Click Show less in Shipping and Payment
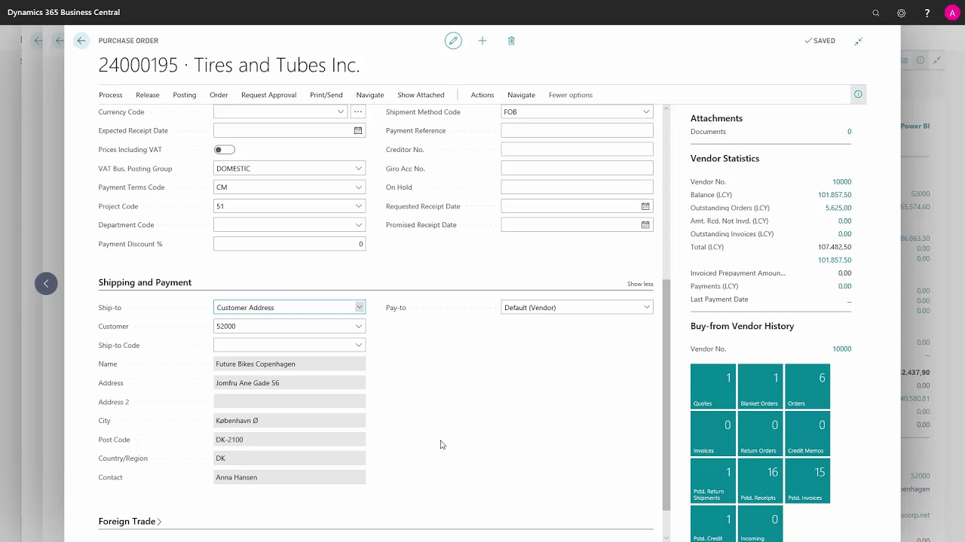965x542 pixels. coord(640,284)
